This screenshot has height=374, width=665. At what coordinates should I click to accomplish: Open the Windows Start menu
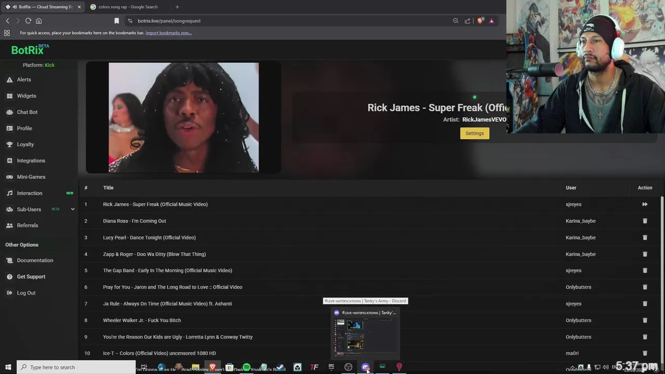coord(8,367)
